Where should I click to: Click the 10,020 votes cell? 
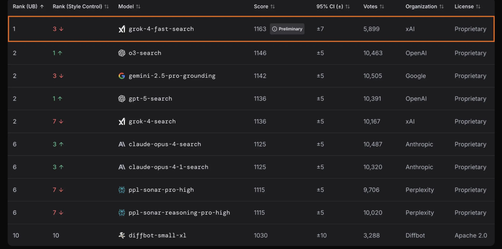click(x=373, y=213)
